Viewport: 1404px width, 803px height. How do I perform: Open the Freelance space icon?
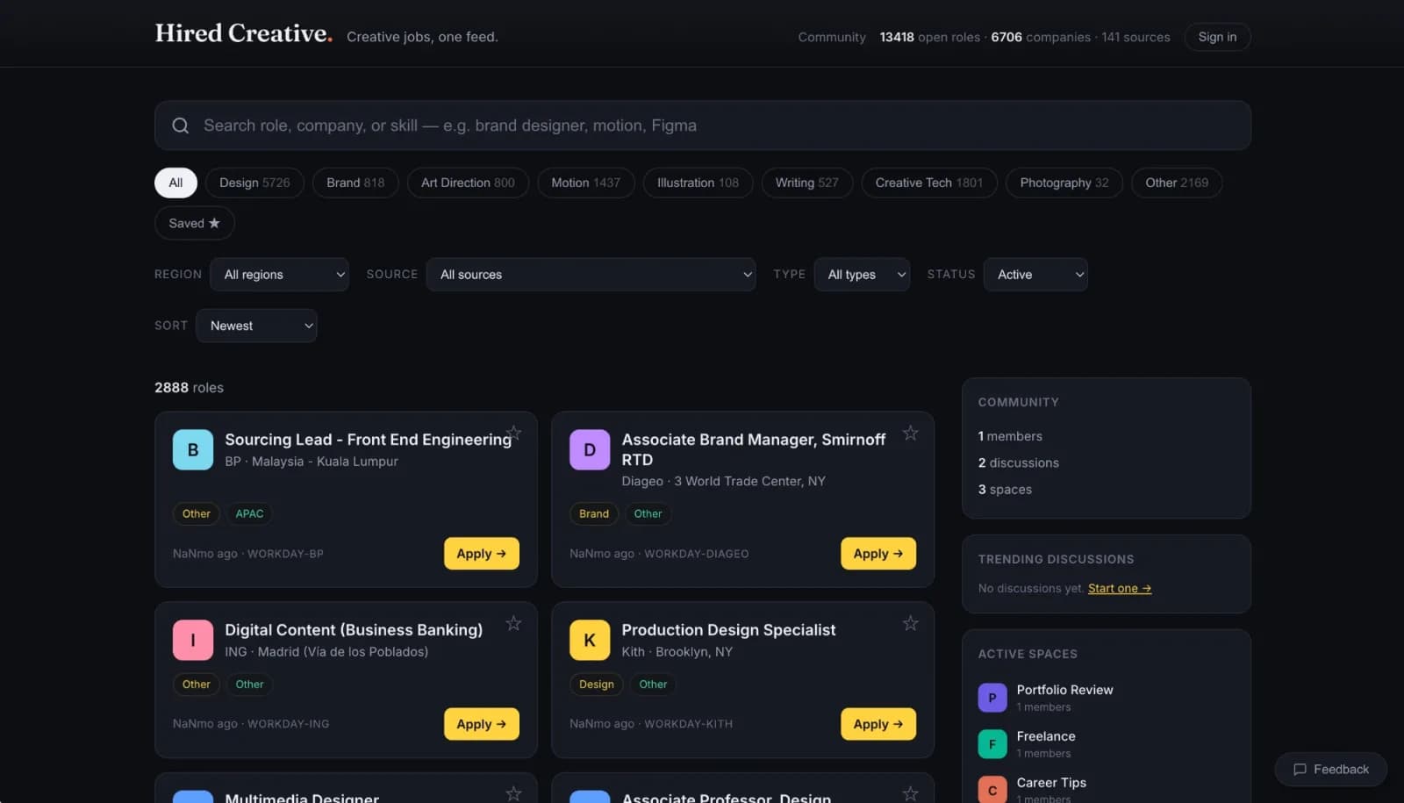coord(992,744)
